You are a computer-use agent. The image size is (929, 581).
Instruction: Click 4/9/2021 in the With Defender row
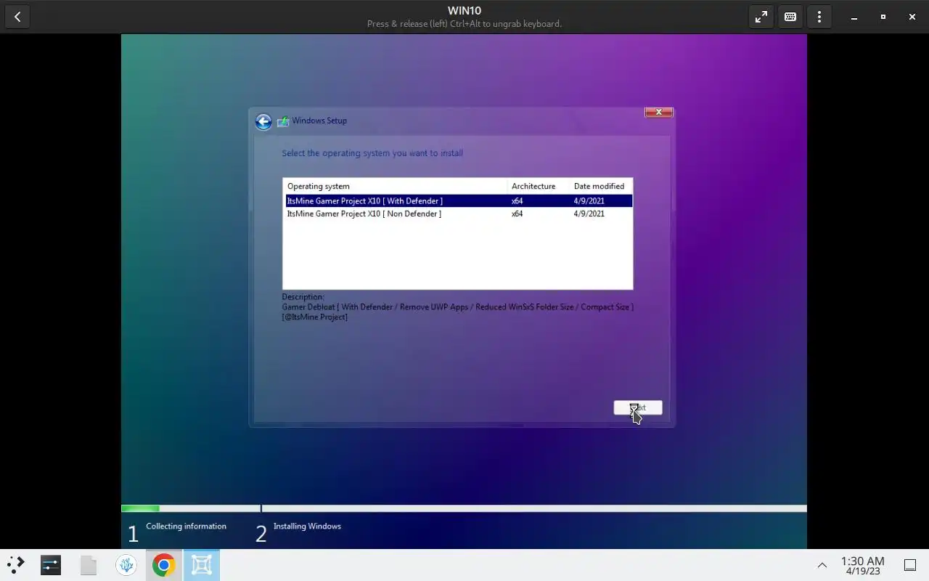pyautogui.click(x=589, y=201)
